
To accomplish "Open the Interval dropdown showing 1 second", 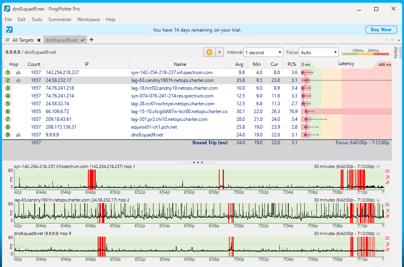I will point(263,52).
